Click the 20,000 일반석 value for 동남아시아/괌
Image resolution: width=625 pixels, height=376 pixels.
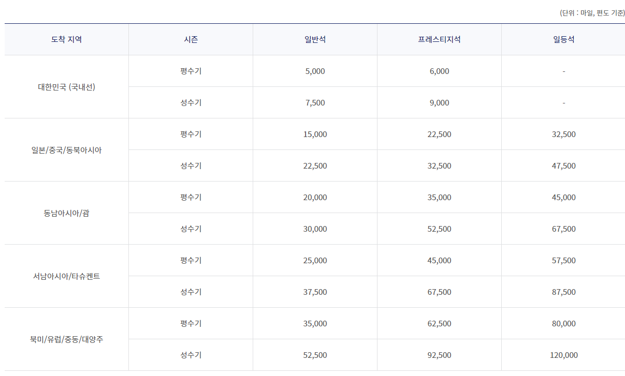[315, 198]
